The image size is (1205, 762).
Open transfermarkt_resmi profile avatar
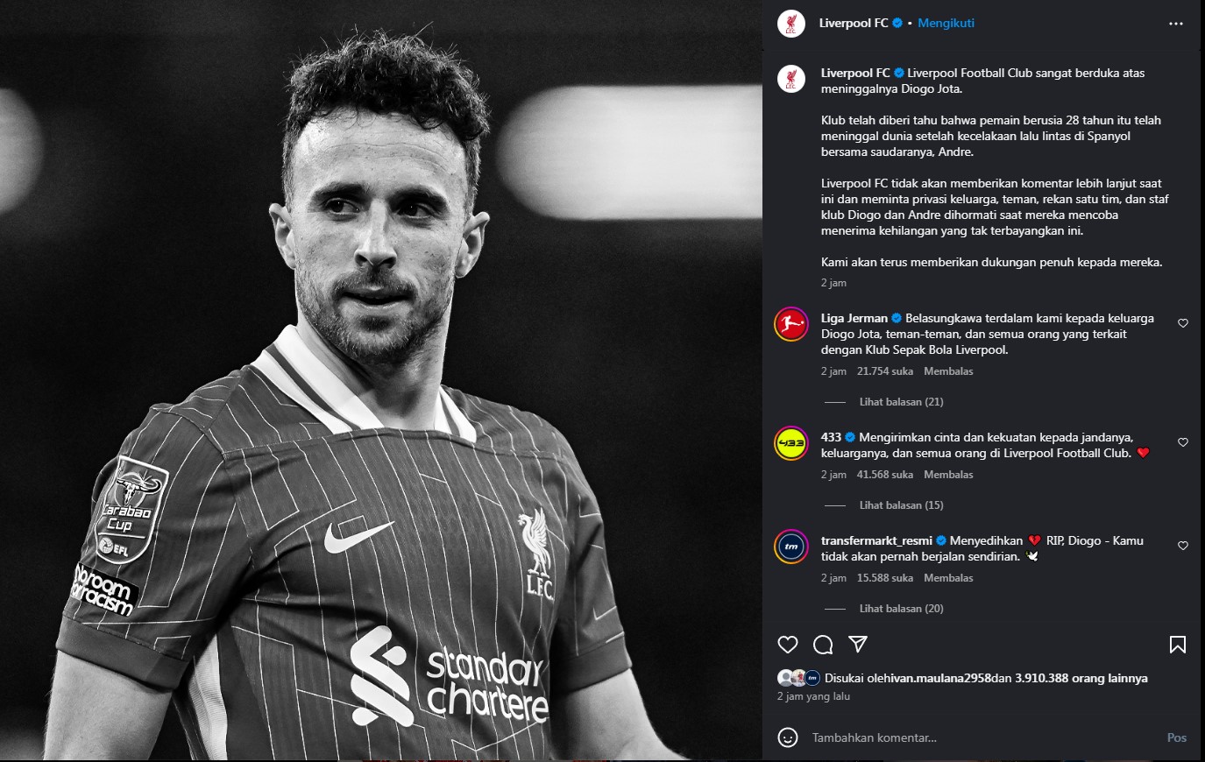(791, 547)
